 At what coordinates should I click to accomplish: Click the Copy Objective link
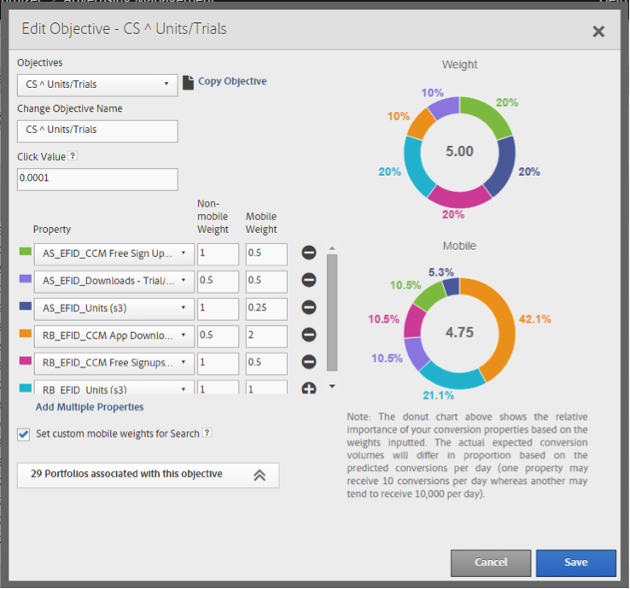point(232,81)
